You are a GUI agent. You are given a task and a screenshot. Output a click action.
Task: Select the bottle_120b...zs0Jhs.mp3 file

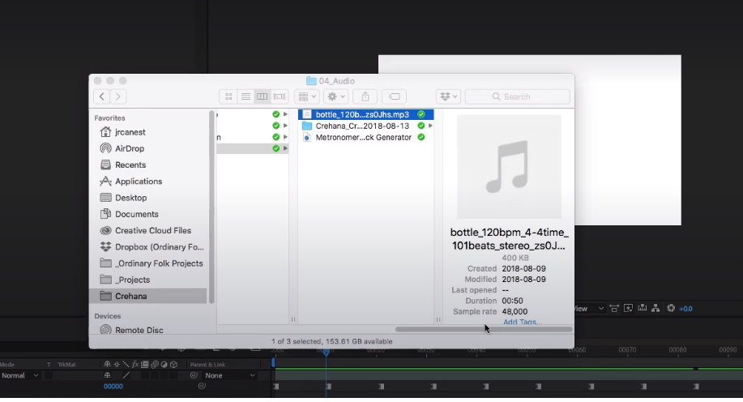pyautogui.click(x=365, y=114)
